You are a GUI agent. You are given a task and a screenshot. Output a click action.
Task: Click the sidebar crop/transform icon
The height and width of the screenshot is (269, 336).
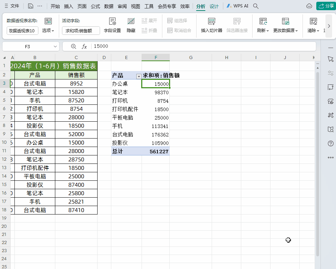(331, 87)
